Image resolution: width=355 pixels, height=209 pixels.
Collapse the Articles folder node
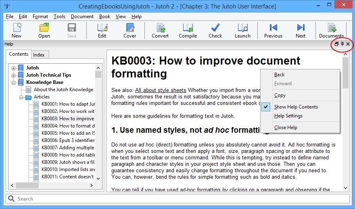pos(21,97)
